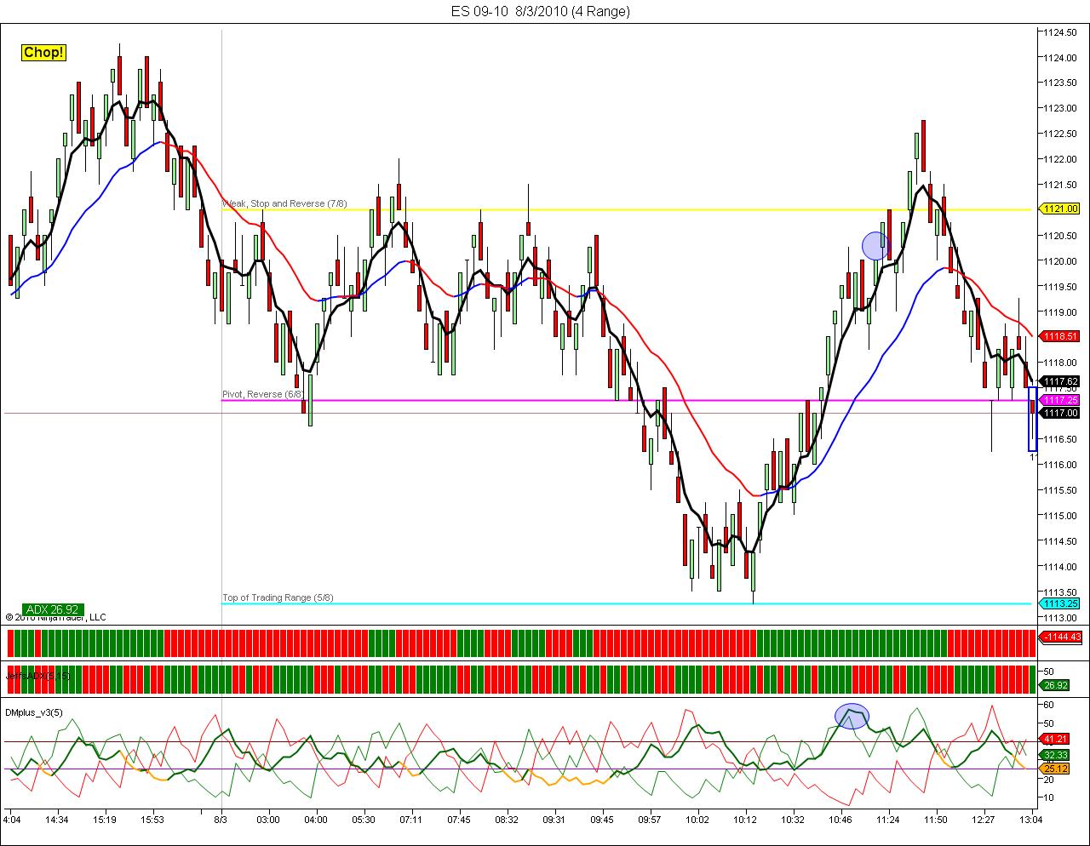This screenshot has height=846, width=1090.
Task: Click the 8/3 date label on time axis
Action: pyautogui.click(x=221, y=820)
